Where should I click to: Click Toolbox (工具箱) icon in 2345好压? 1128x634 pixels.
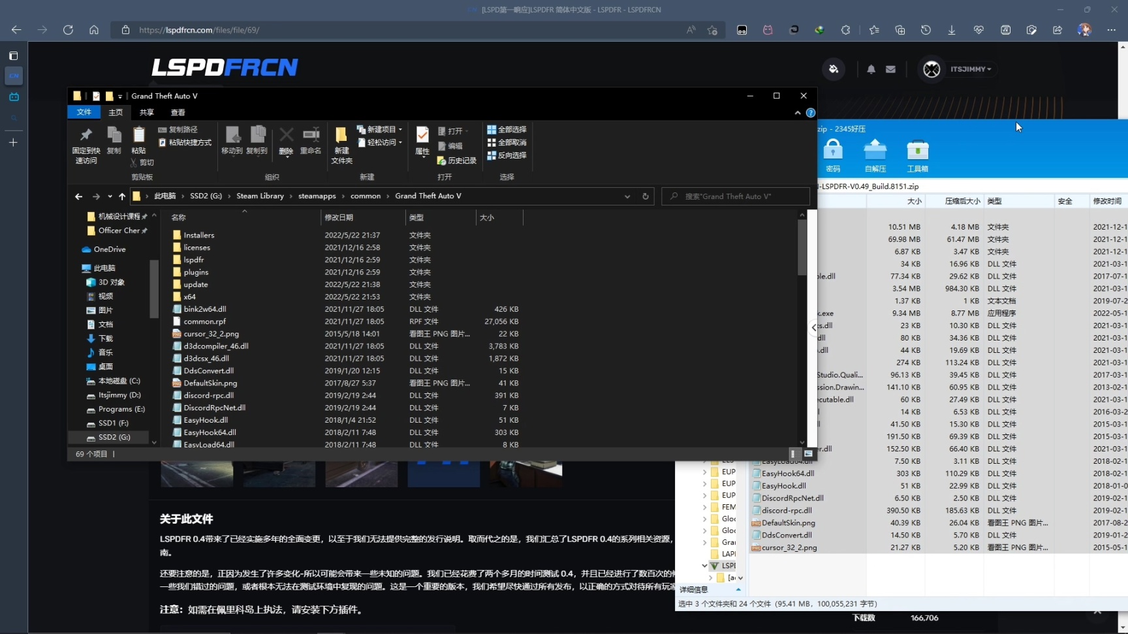coord(918,155)
